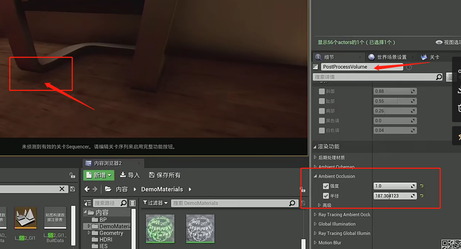
Task: Click the Save All icon
Action: tap(152, 175)
